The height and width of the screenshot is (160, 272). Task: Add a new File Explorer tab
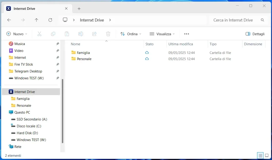79,9
